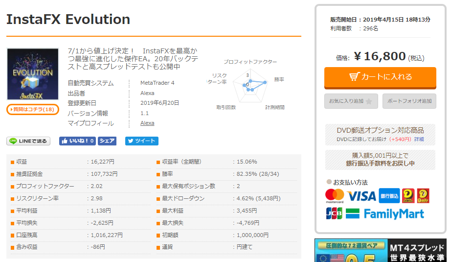
Task: Tweet with ツイート button
Action: coord(141,141)
